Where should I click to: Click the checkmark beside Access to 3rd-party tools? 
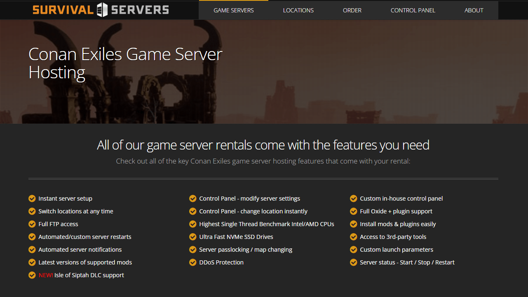coord(353,237)
